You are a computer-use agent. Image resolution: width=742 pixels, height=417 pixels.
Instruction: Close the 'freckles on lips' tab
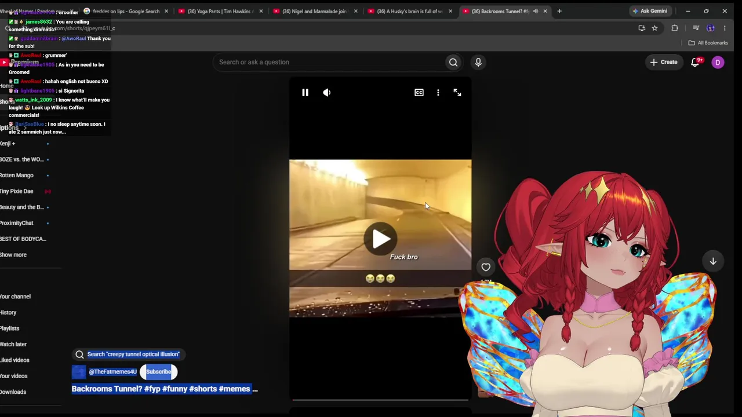166,11
